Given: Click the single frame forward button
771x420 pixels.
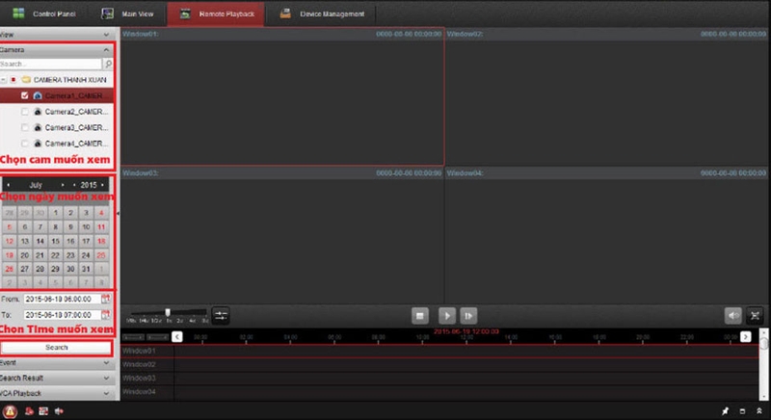Looking at the screenshot, I should [x=469, y=315].
